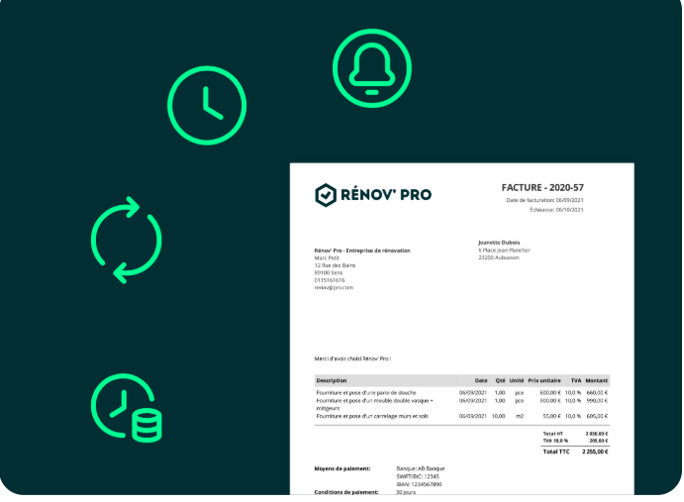Image resolution: width=684 pixels, height=502 pixels.
Task: Select the Montant column header
Action: coord(596,380)
